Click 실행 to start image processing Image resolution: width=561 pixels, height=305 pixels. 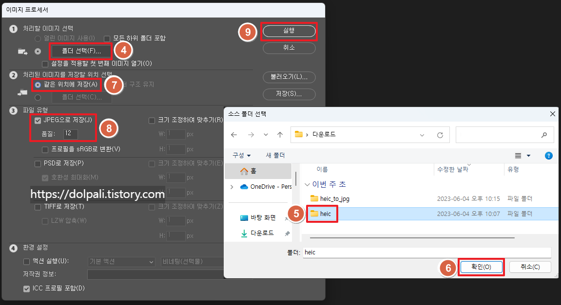[x=289, y=30]
